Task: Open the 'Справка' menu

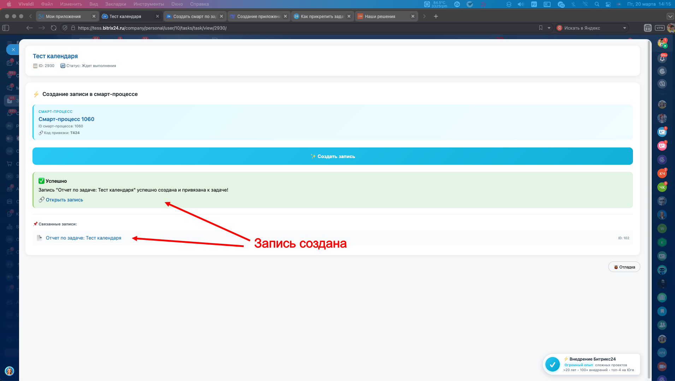Action: [199, 4]
